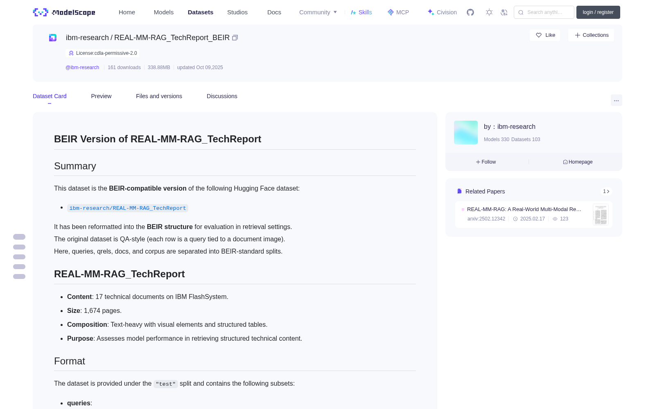This screenshot has width=655, height=409.
Task: Toggle light/dark theme sun icon
Action: (489, 12)
